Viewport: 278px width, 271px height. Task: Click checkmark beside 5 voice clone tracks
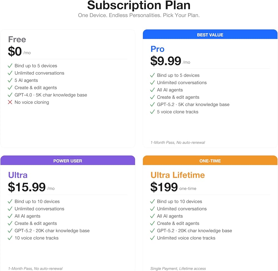coord(152,112)
